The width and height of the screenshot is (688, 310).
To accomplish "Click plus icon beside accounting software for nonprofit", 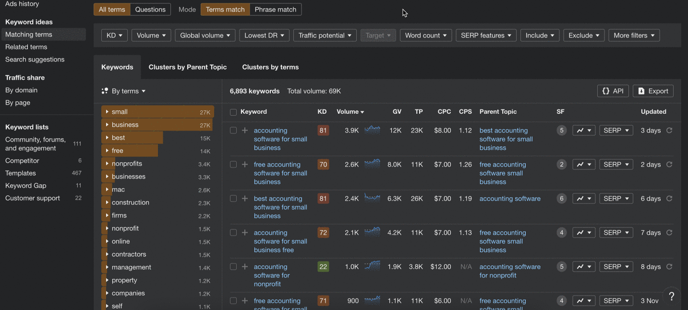I will pyautogui.click(x=245, y=267).
